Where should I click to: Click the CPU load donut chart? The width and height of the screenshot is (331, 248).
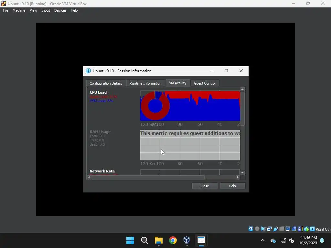click(155, 106)
